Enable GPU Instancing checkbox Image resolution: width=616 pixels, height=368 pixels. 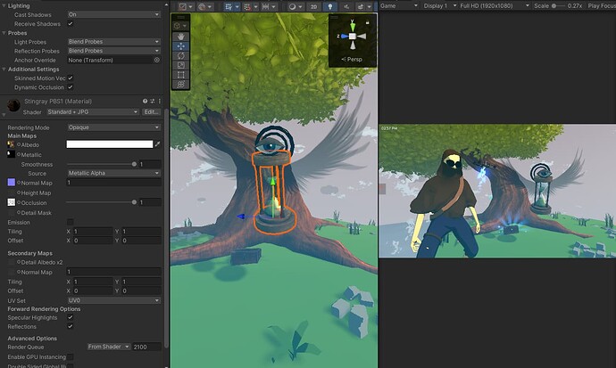71,356
